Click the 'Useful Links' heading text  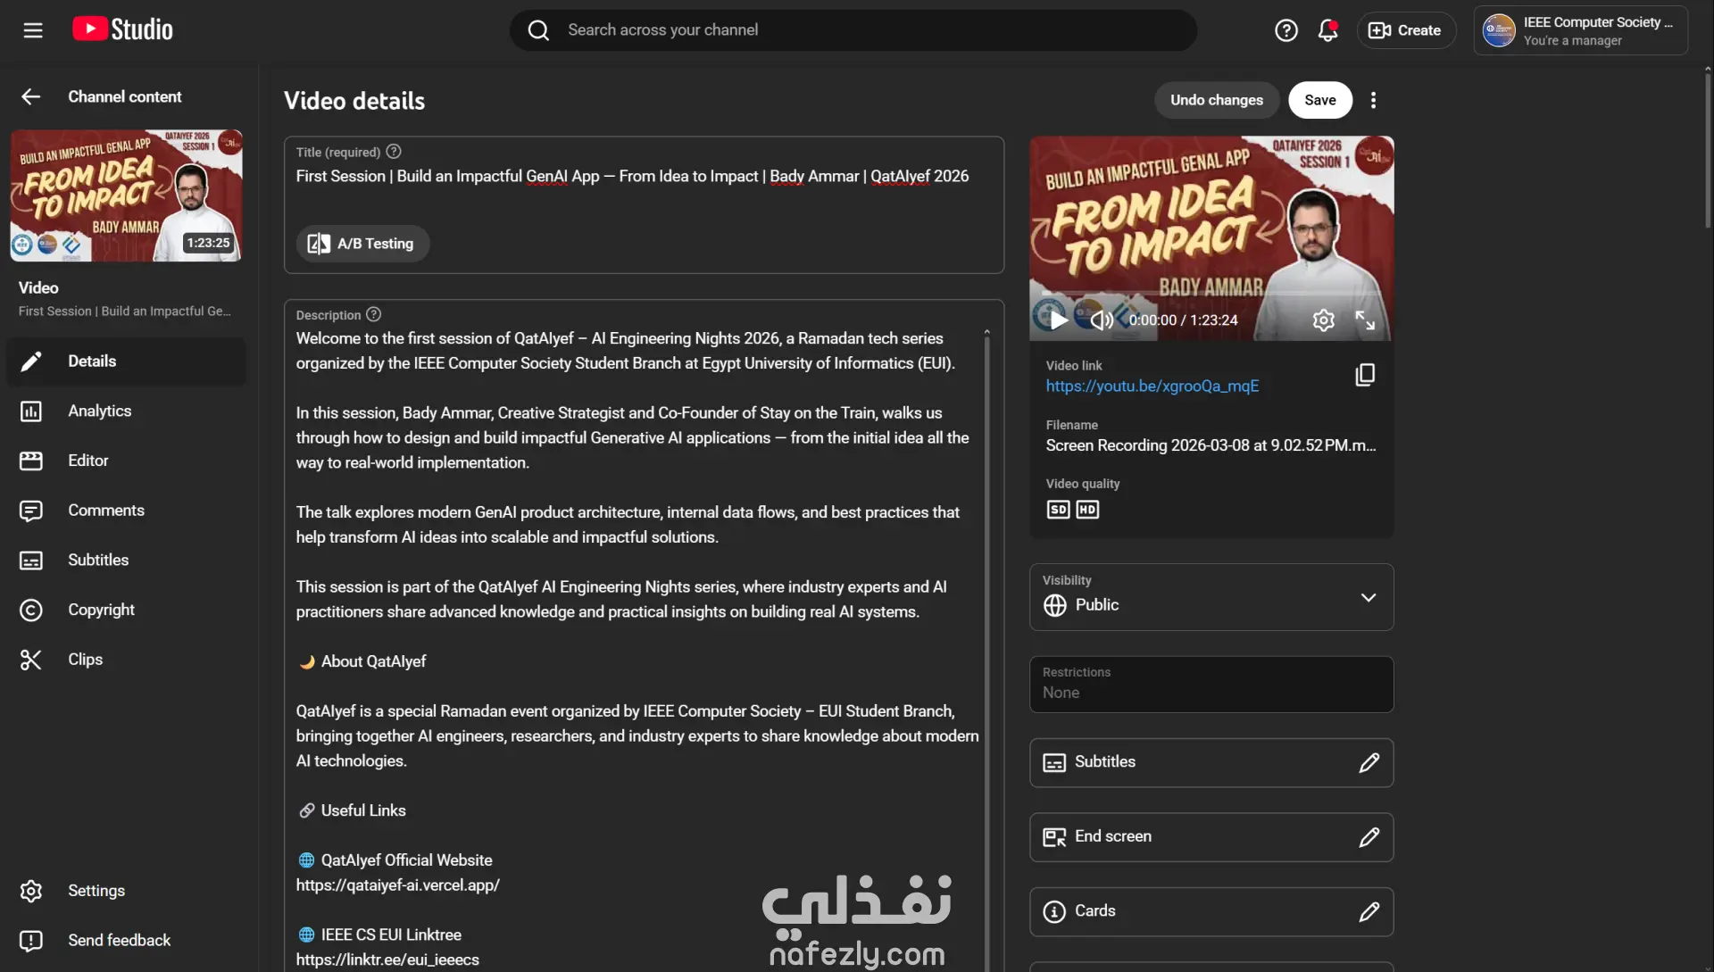click(x=363, y=810)
